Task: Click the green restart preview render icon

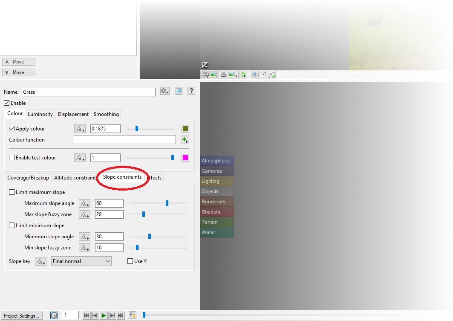Action: (x=243, y=75)
